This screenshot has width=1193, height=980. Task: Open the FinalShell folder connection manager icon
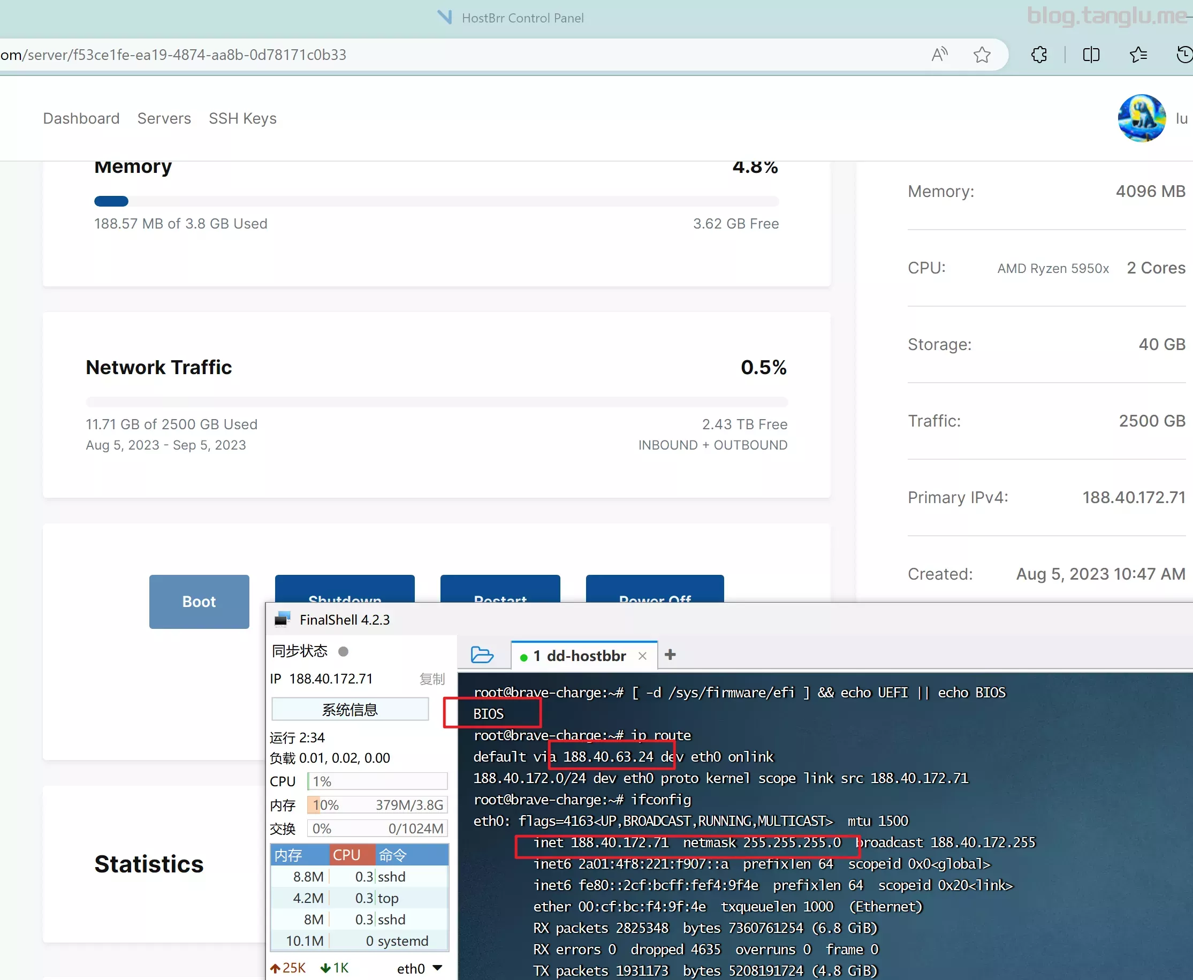[482, 655]
